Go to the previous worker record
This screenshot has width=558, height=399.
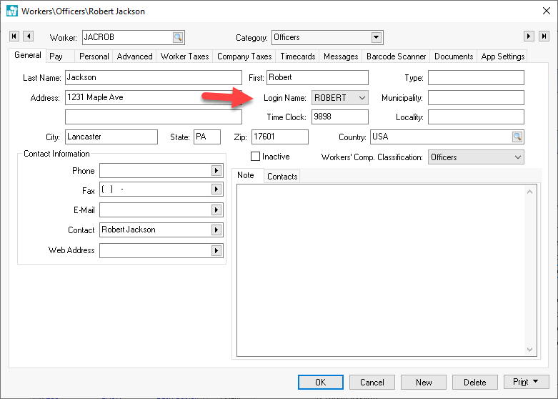[28, 36]
